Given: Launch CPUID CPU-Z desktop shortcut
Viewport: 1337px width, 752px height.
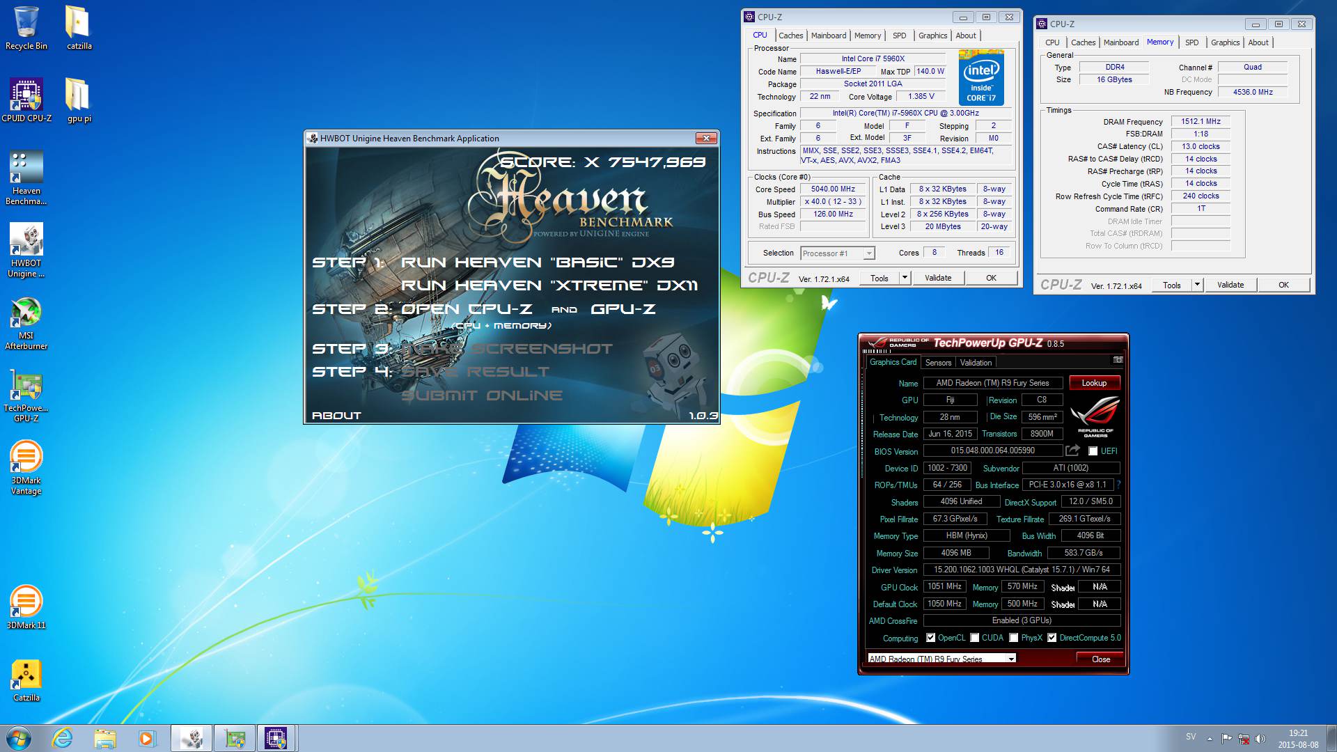Looking at the screenshot, I should [x=26, y=100].
